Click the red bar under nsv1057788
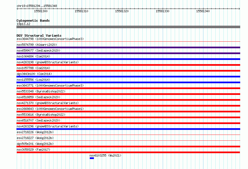 pyautogui.click(x=128, y=71)
